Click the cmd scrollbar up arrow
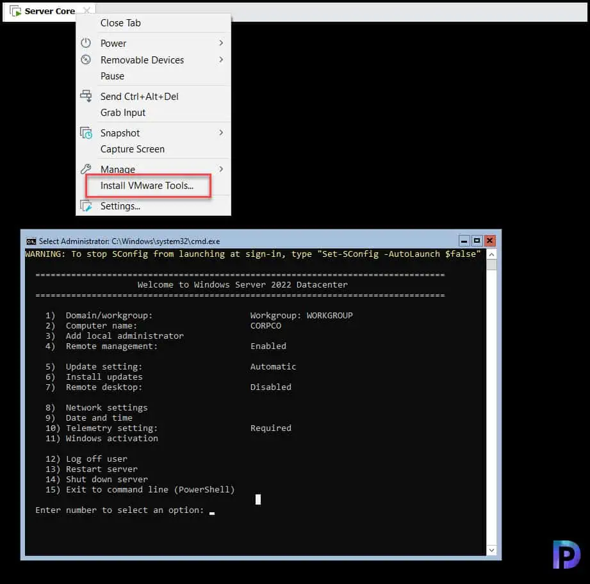This screenshot has width=590, height=584. [x=491, y=255]
